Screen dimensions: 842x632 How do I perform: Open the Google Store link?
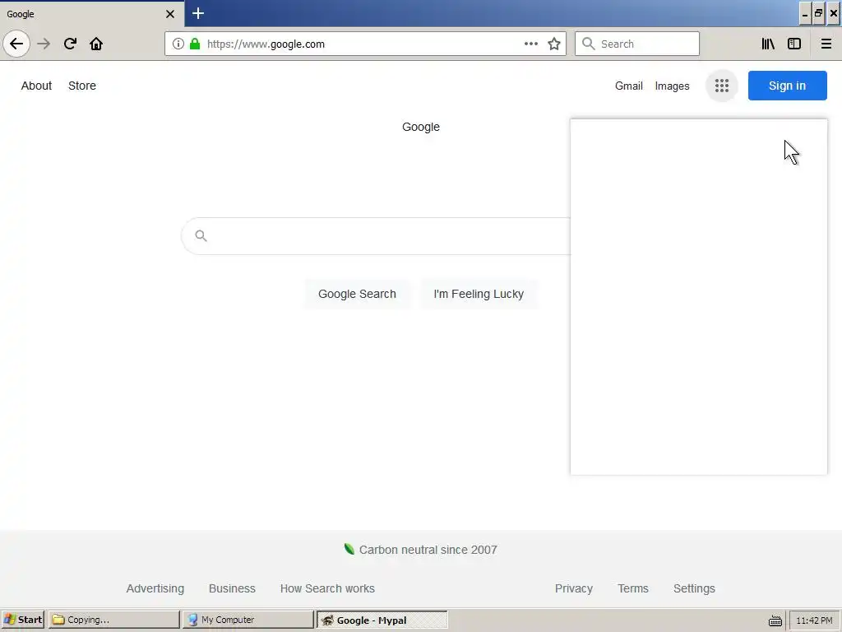(82, 86)
